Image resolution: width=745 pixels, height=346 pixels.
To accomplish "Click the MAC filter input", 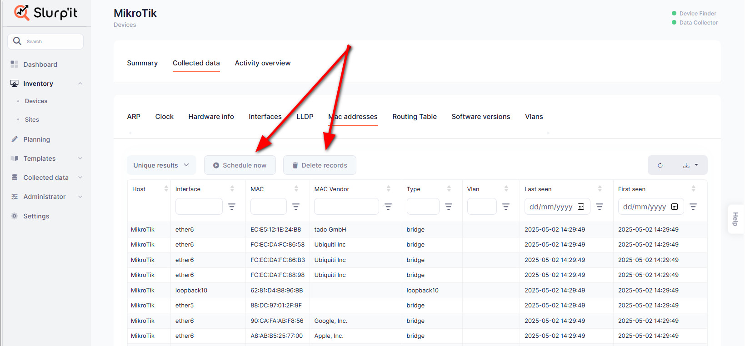I will coord(269,207).
